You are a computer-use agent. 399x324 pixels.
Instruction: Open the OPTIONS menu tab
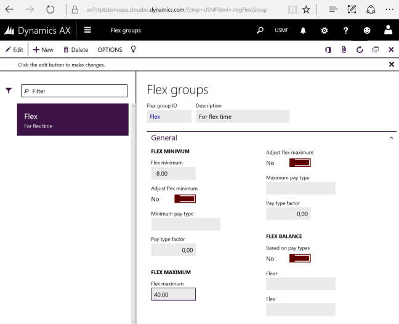point(110,49)
